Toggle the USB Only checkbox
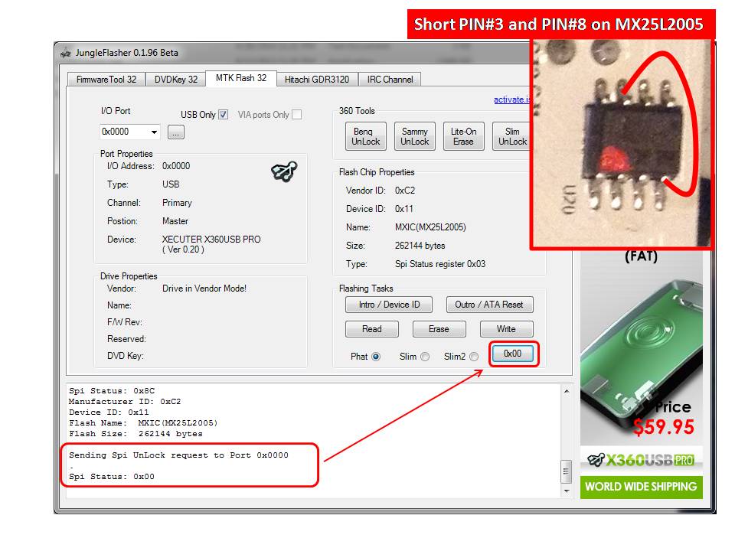The width and height of the screenshot is (735, 551). [224, 115]
